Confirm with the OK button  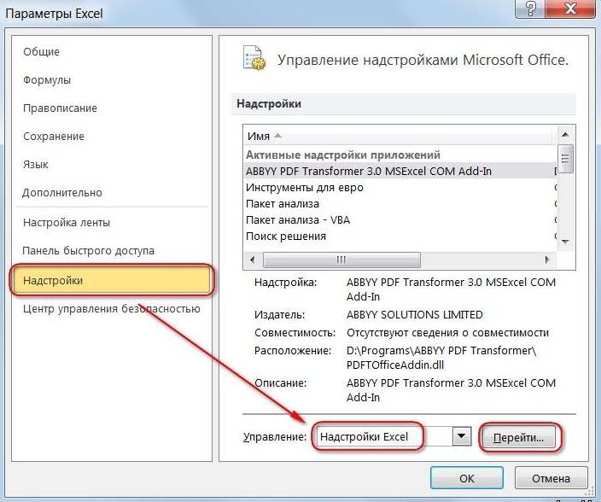(466, 478)
